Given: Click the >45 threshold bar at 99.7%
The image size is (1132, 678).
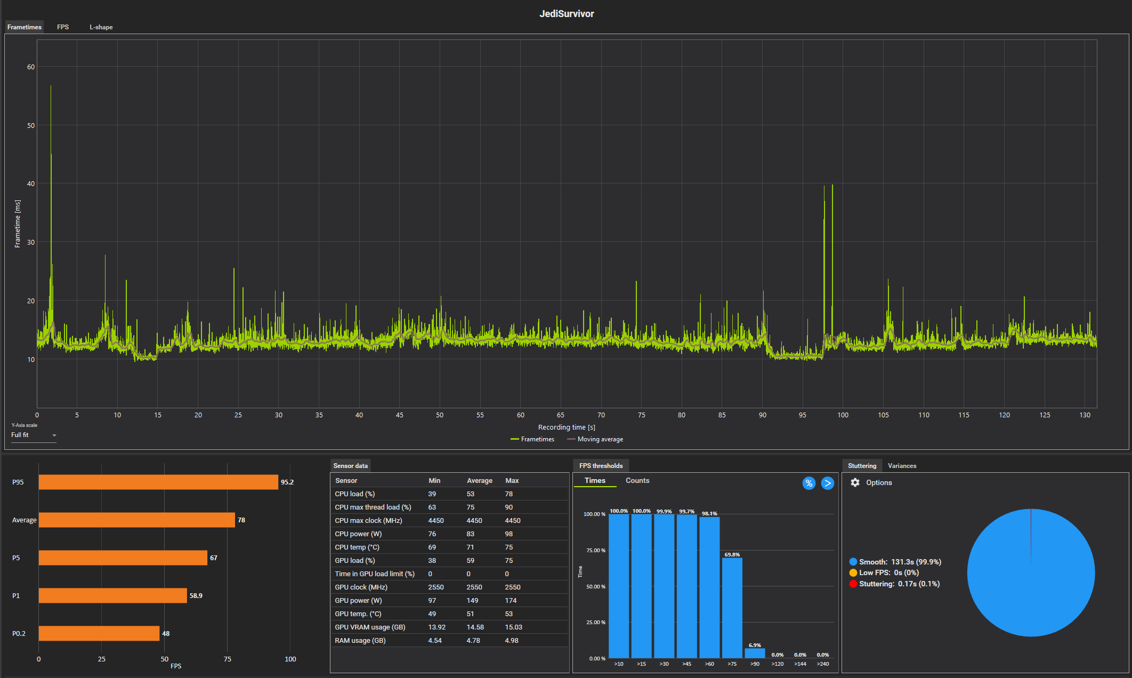Looking at the screenshot, I should pos(687,586).
